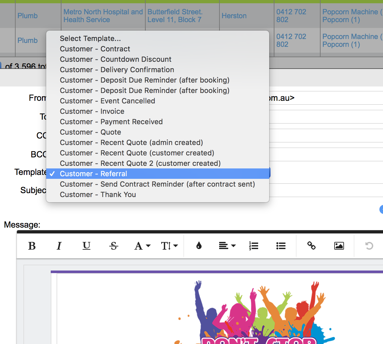Select the checked Customer - Referral option
Screen dimensions: 383x344
(x=93, y=174)
